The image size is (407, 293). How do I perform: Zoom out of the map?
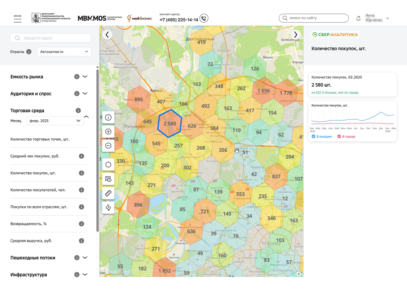(x=108, y=146)
